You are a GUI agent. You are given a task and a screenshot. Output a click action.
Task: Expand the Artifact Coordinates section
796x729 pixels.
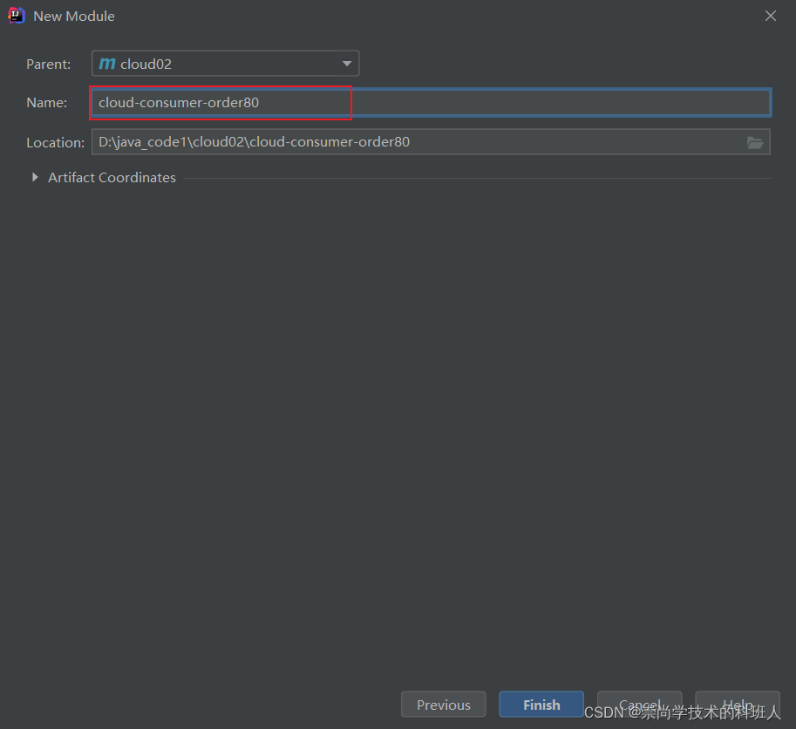click(x=35, y=177)
